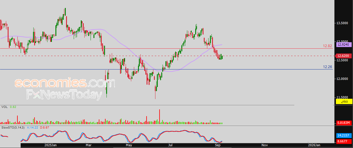Select the Sep date axis label
Viewport: 353px width, 148px height.
pos(217,145)
